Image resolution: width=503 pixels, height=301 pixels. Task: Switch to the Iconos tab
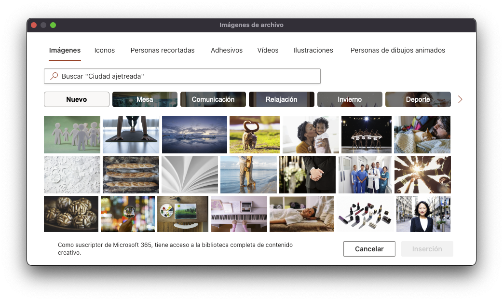pyautogui.click(x=105, y=50)
